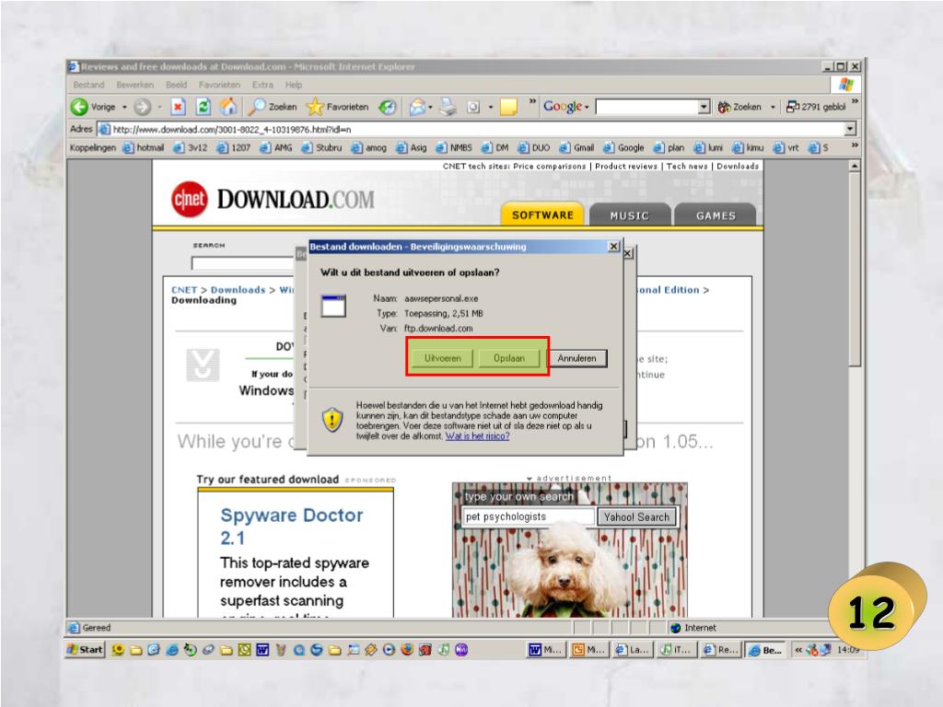Open the Stubru favorite in links bar
943x707 pixels.
click(x=321, y=148)
